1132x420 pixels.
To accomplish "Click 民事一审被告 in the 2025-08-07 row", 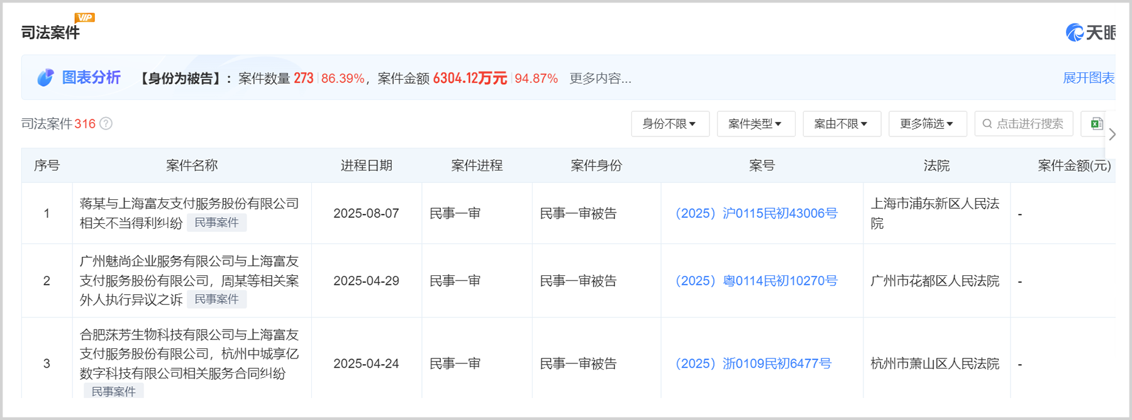I will coord(579,214).
